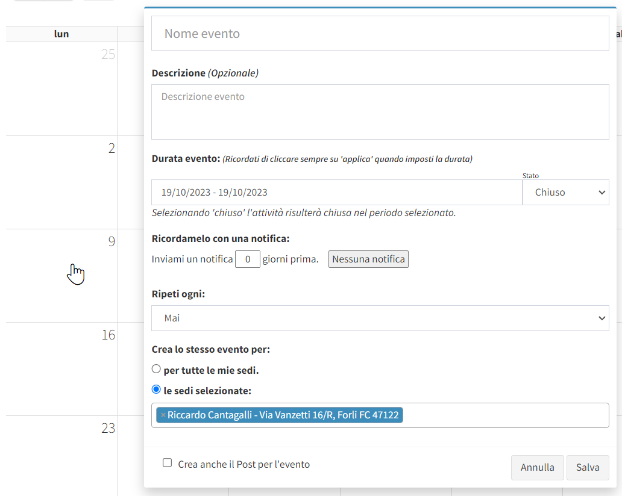Remove the Riccardo Cantagalli location tag

click(x=163, y=415)
